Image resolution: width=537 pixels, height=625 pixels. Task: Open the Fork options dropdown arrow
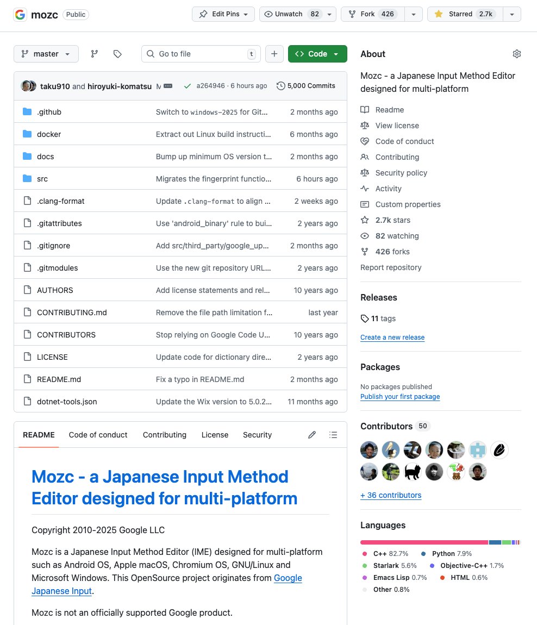click(x=414, y=14)
